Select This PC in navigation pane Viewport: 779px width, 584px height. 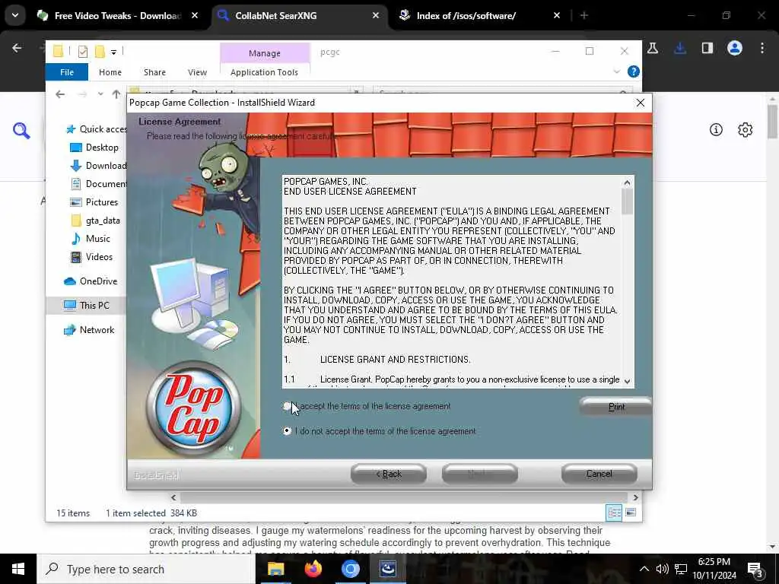(x=87, y=306)
